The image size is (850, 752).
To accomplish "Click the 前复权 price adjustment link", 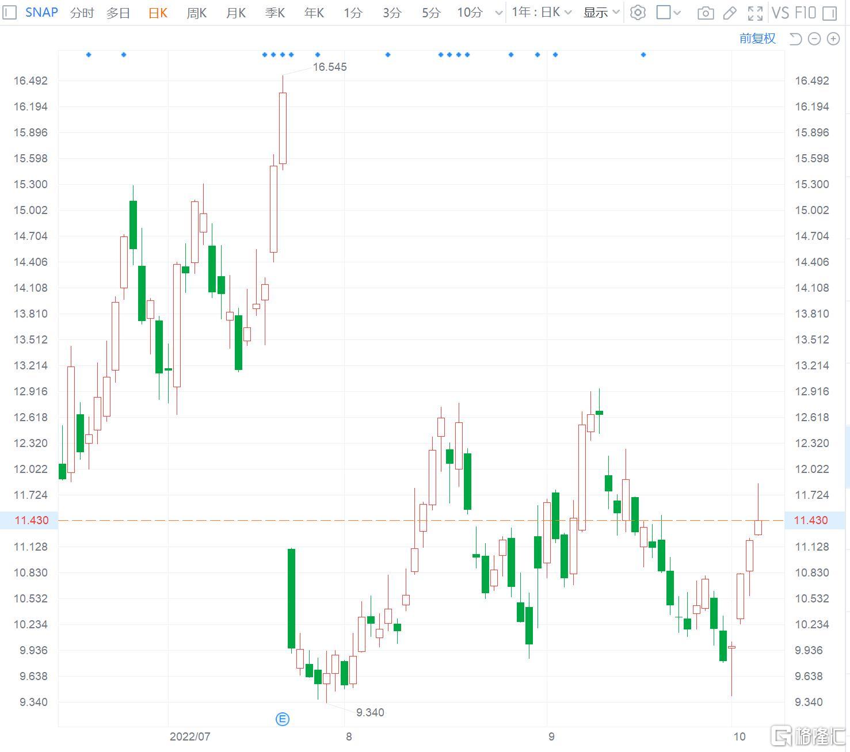I will click(757, 39).
